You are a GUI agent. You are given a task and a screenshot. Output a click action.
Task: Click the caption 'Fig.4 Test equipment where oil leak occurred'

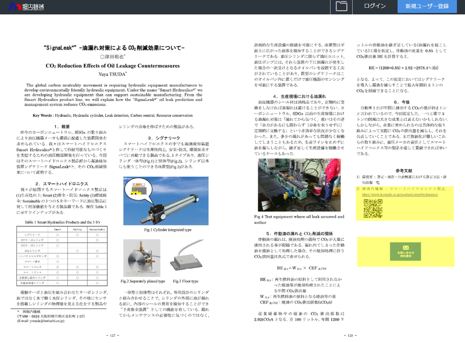299,219
